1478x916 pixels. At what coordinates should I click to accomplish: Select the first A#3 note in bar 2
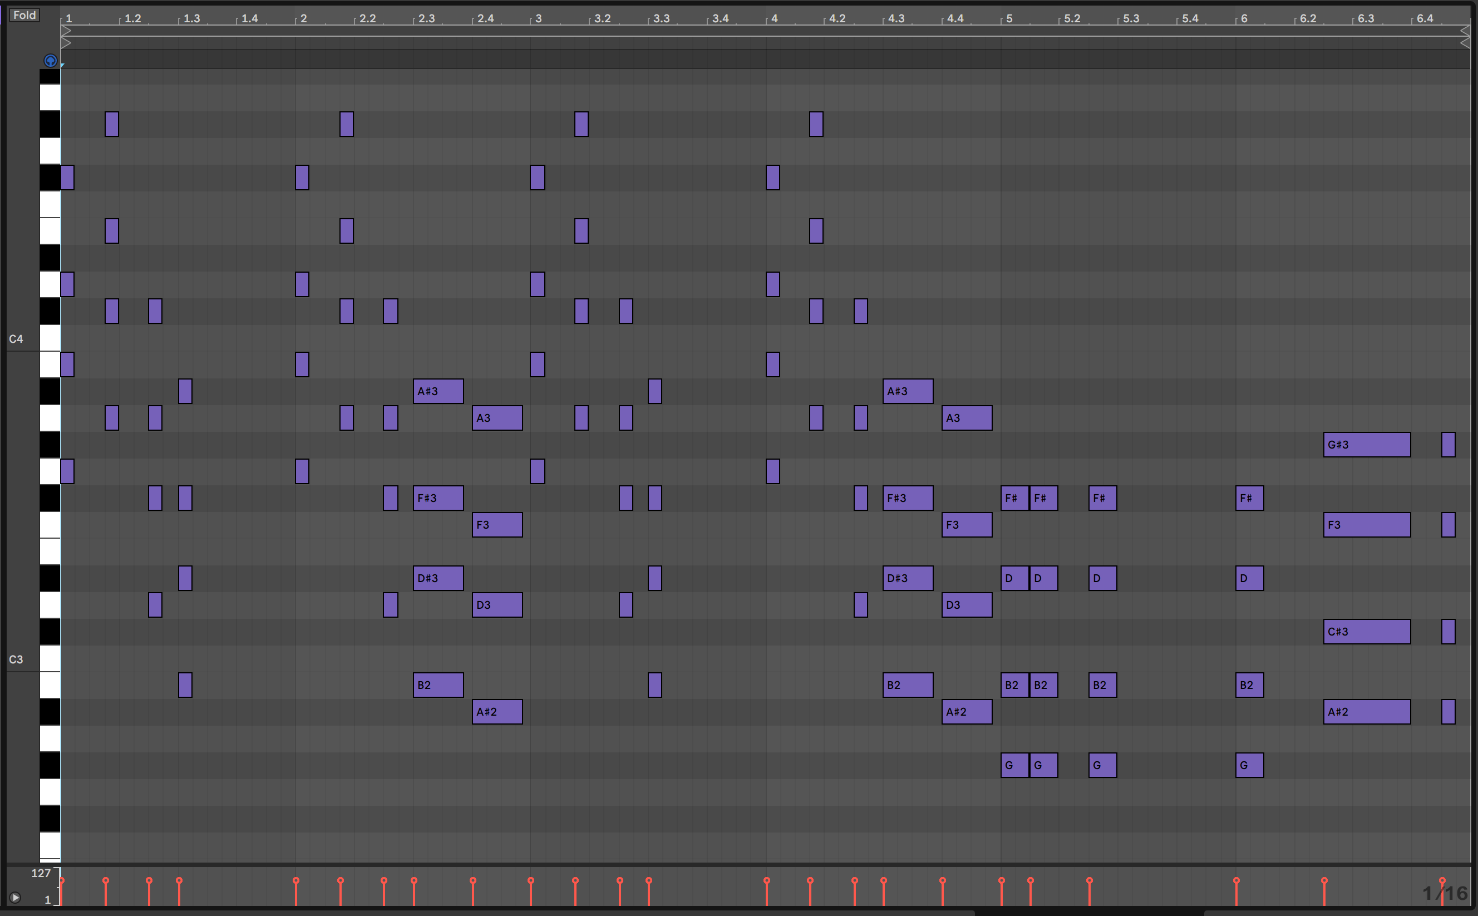[438, 391]
